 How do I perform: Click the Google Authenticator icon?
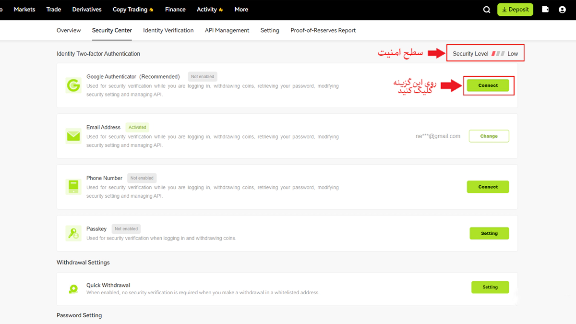pos(73,85)
